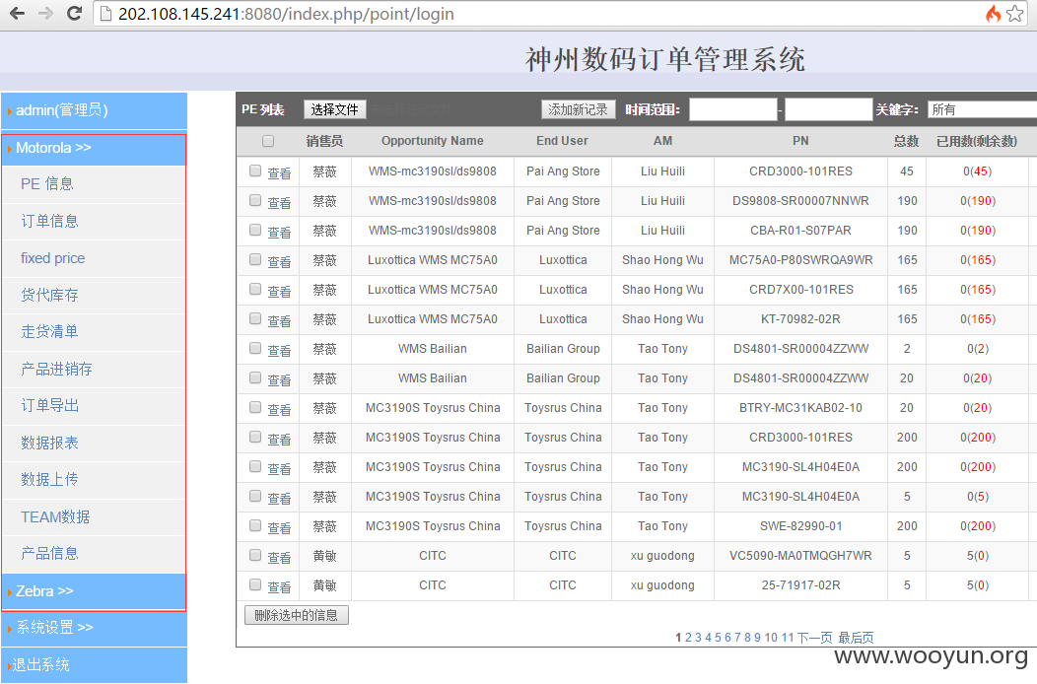The width and height of the screenshot is (1037, 684).
Task: Expand the 系统设置 sidebar section
Action: [94, 628]
